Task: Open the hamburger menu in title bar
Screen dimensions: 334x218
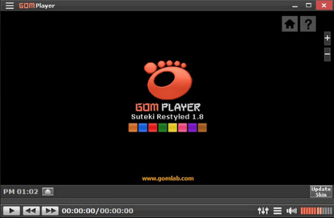Action: pos(10,6)
